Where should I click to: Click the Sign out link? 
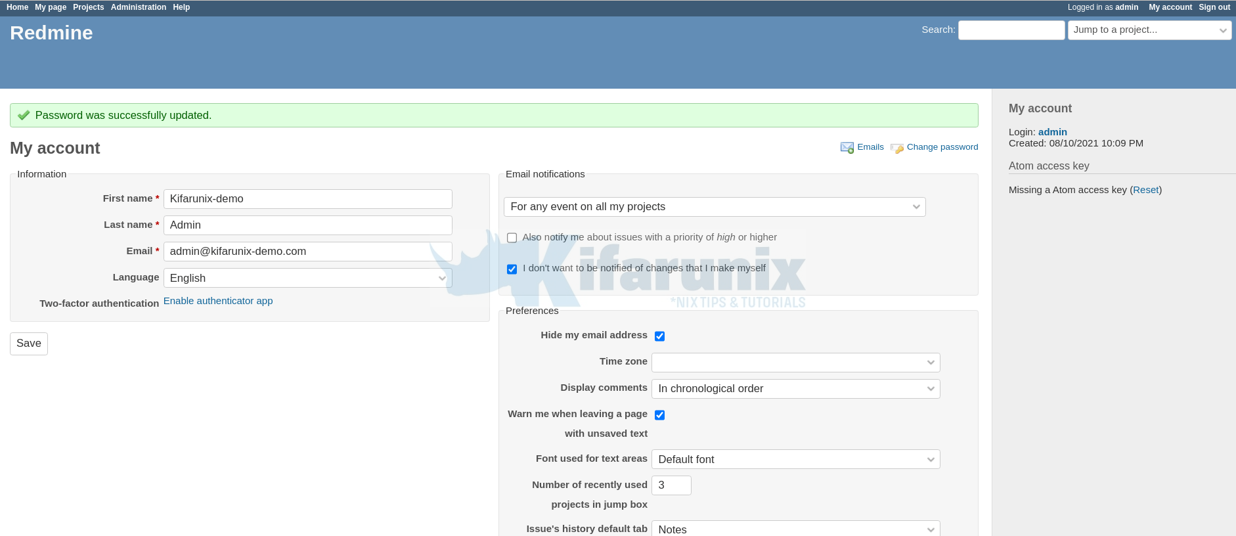click(1214, 7)
